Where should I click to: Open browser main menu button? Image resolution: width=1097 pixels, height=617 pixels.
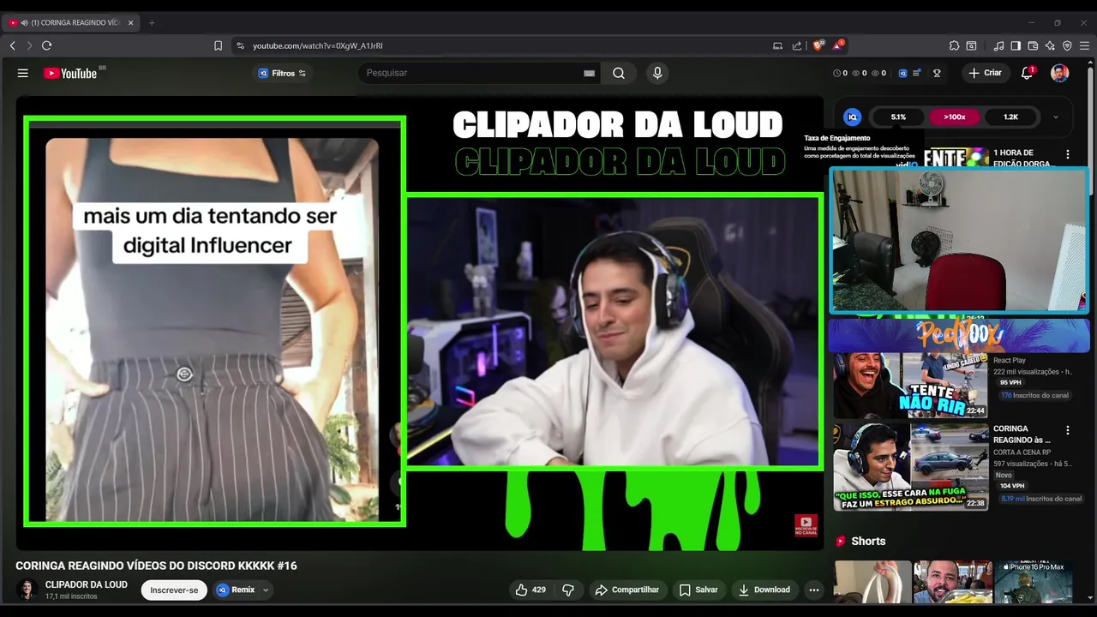coord(1085,45)
